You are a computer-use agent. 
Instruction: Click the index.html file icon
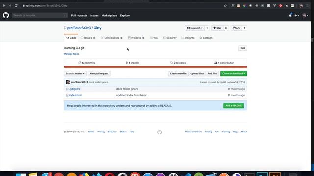tap(67, 95)
